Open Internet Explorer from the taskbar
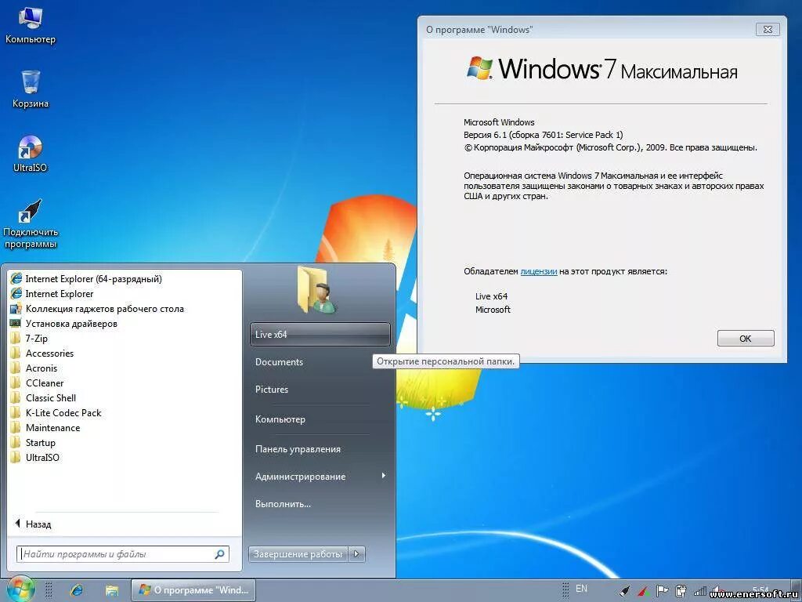 (x=77, y=590)
